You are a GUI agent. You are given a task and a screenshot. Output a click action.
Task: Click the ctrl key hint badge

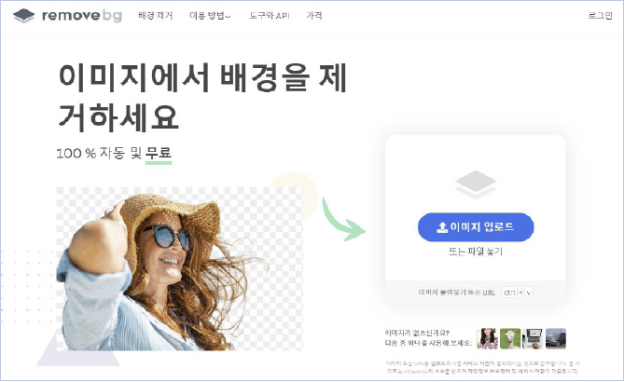509,293
